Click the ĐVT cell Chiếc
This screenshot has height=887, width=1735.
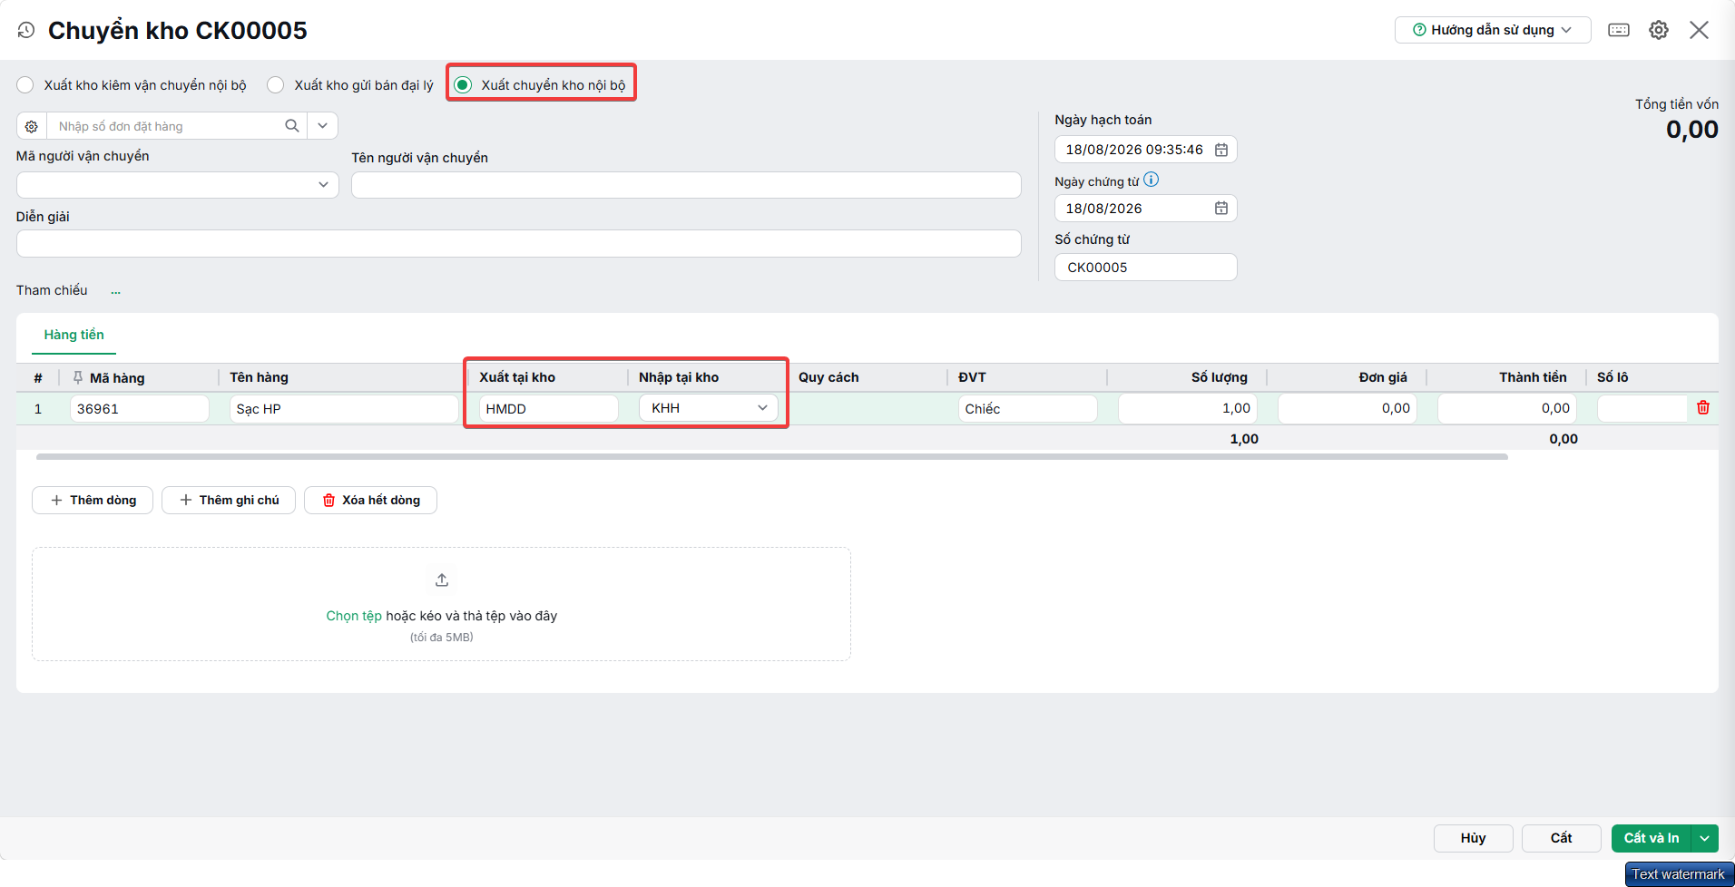[1027, 409]
